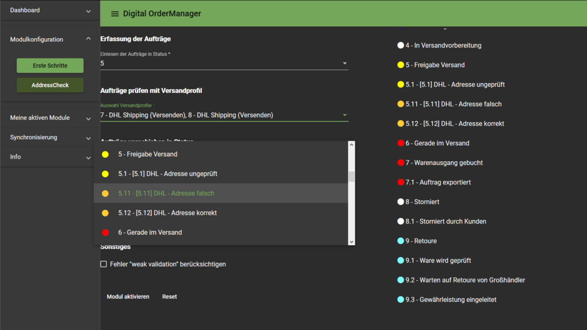Collapse the Modulkonfiguration sidebar section
The height and width of the screenshot is (330, 587).
pyautogui.click(x=88, y=39)
